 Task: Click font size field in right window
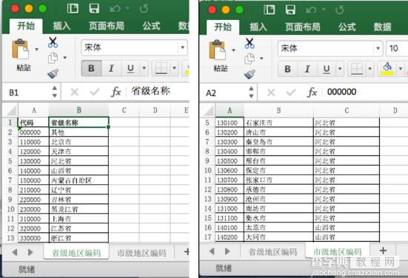(x=397, y=48)
